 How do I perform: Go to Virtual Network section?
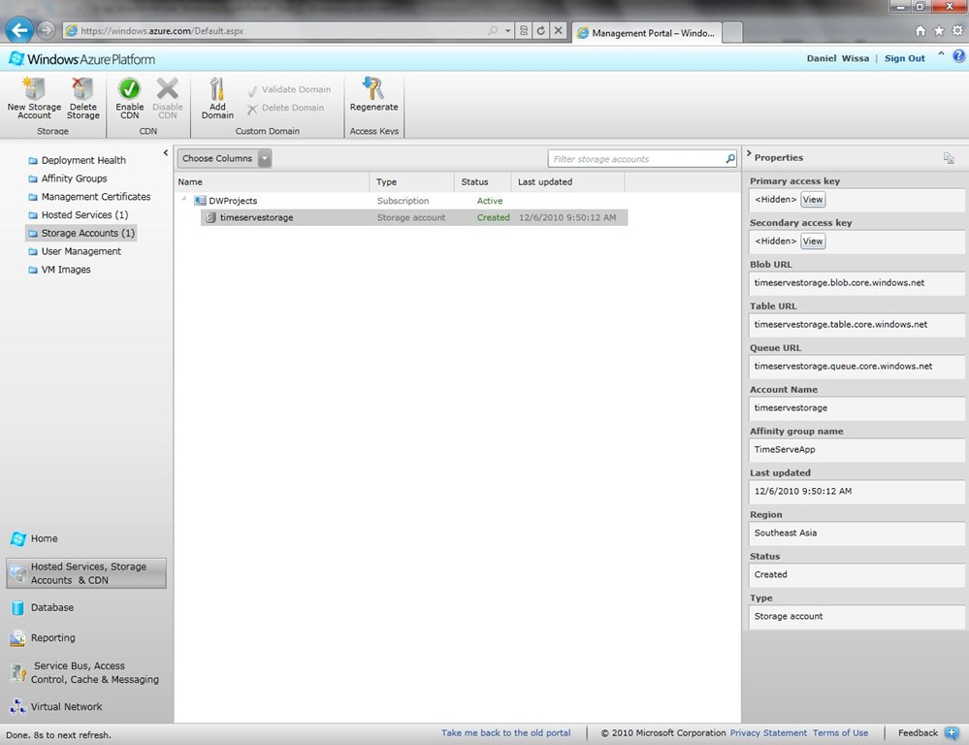click(66, 707)
